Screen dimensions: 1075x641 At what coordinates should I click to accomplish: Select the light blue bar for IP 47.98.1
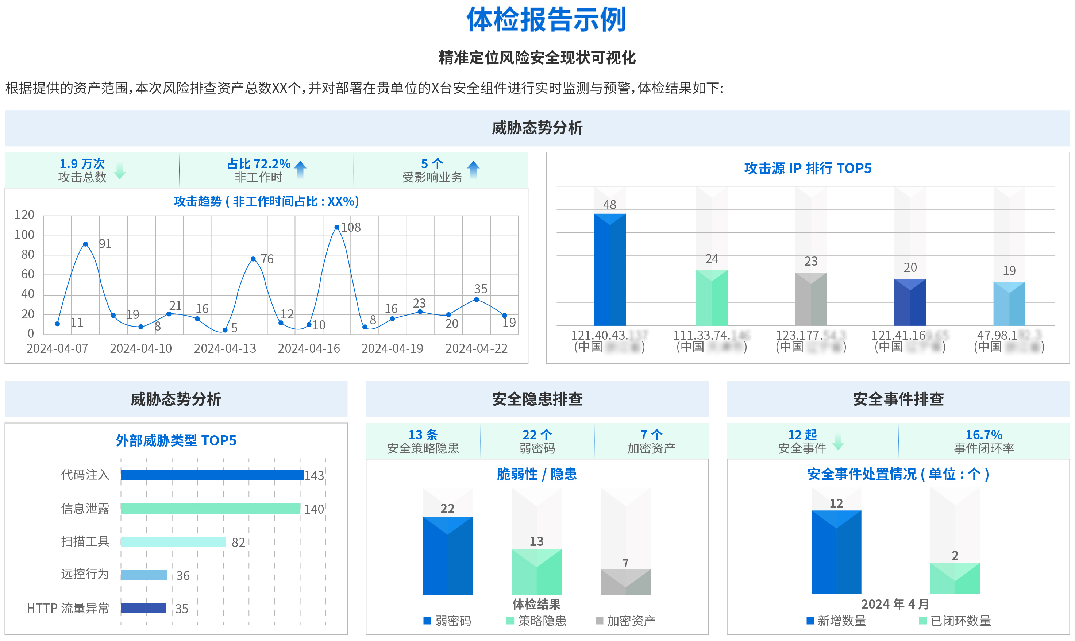(x=1009, y=304)
